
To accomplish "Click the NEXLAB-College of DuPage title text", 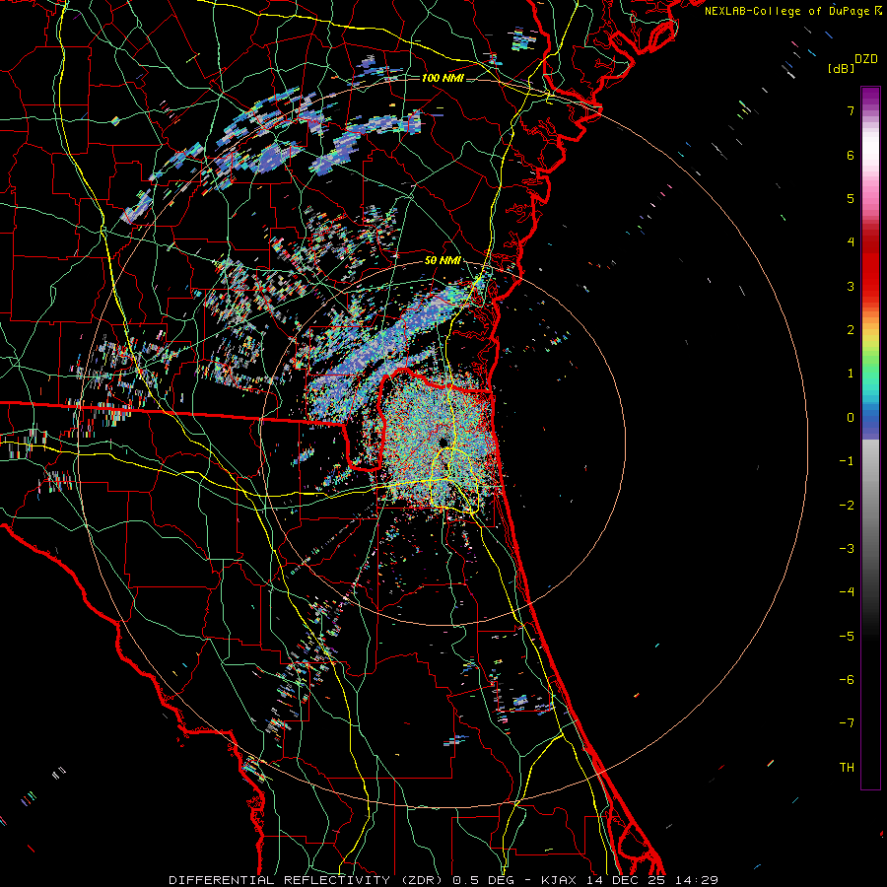I will click(x=786, y=11).
